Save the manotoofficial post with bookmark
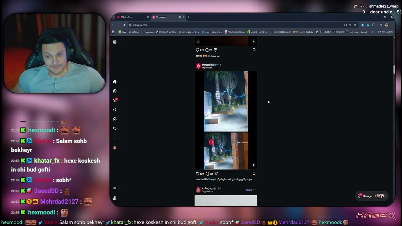This screenshot has width=402, height=226. coord(254,174)
